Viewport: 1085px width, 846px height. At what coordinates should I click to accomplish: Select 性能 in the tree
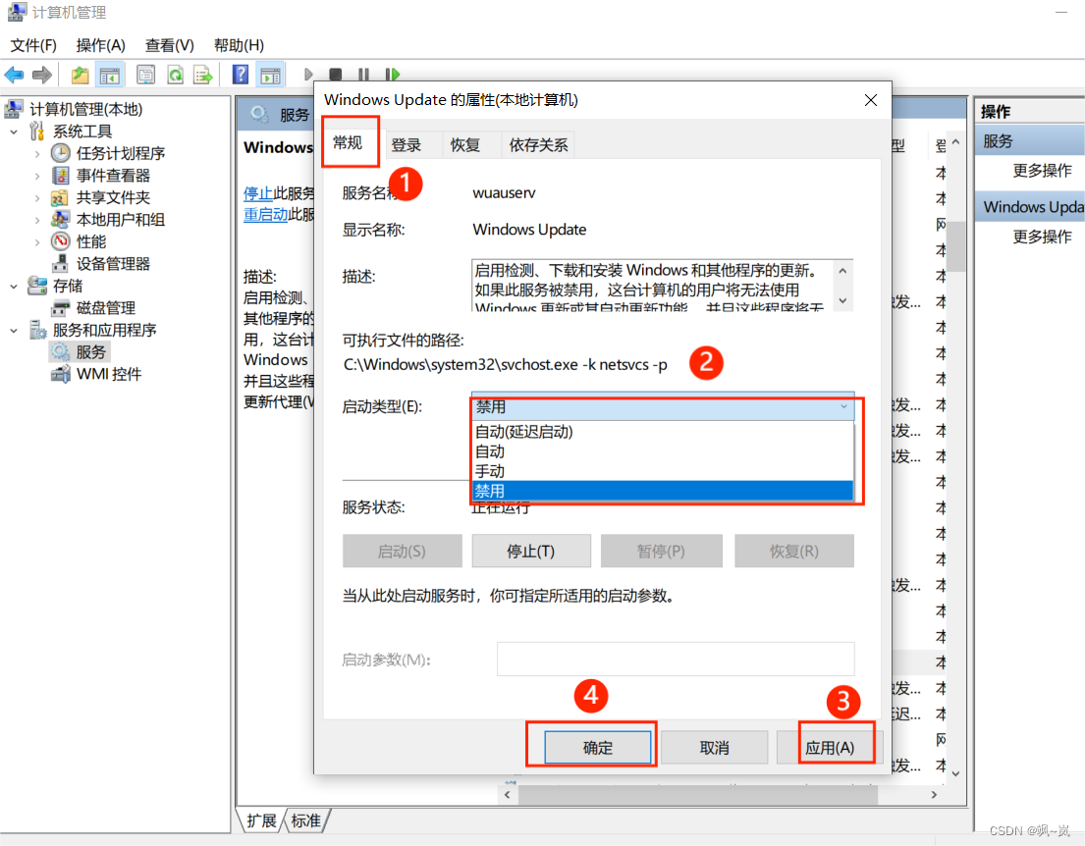coord(91,242)
